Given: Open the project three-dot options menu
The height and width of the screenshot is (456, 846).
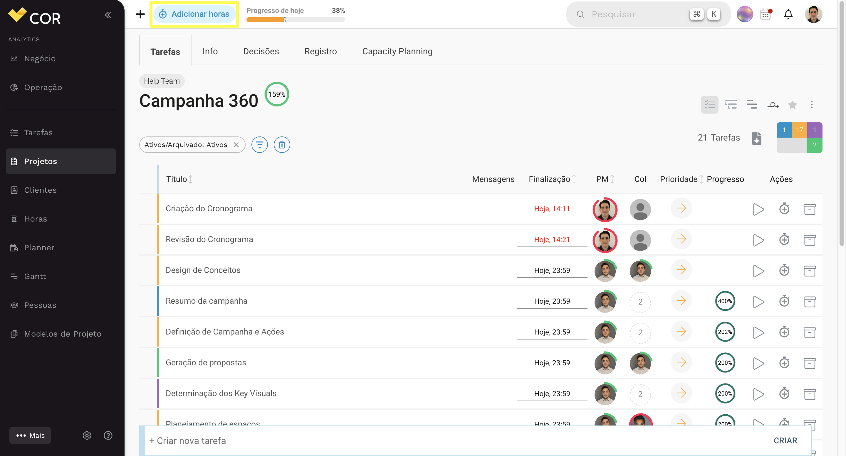Looking at the screenshot, I should pos(812,105).
